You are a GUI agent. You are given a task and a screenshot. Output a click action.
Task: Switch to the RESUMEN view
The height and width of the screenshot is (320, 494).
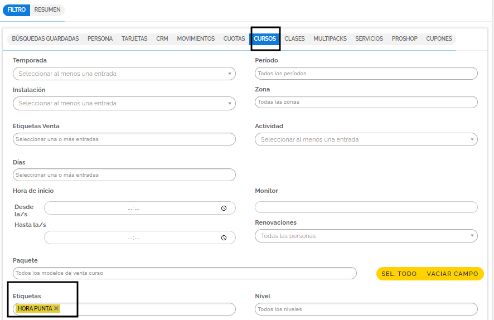[47, 10]
